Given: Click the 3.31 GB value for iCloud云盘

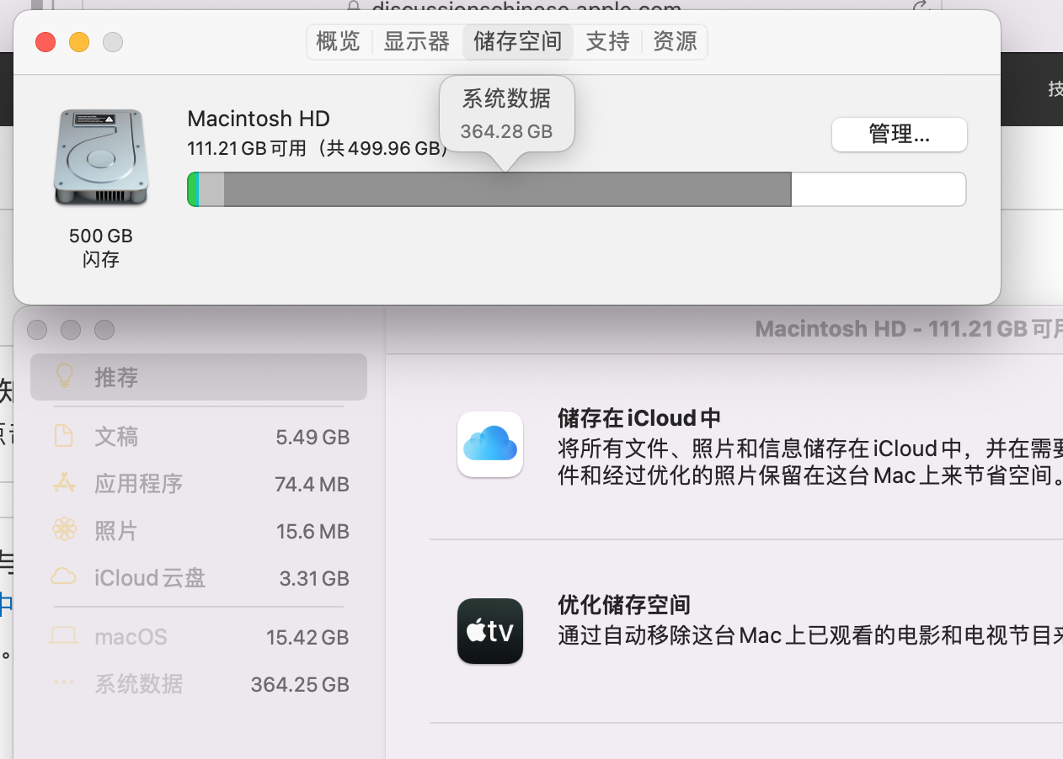Looking at the screenshot, I should pos(314,579).
